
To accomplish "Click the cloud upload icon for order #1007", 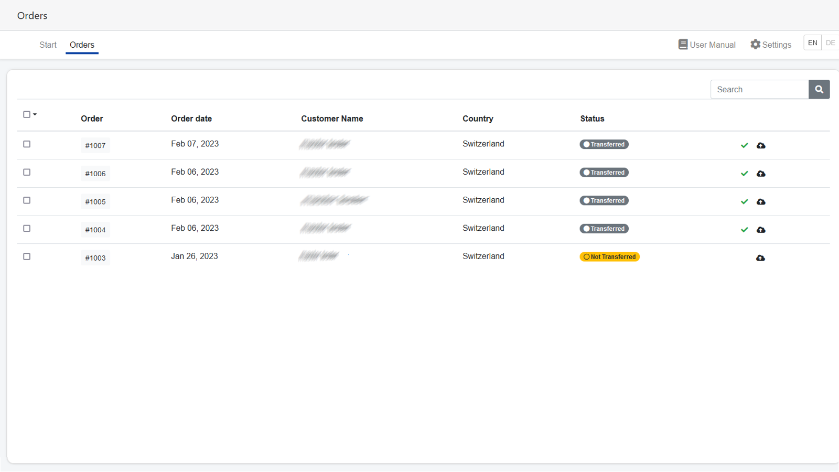I will pos(761,145).
